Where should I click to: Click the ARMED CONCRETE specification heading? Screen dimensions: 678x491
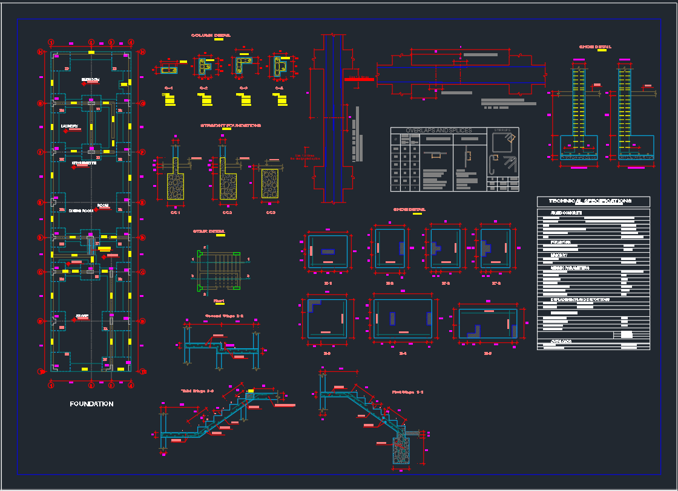[x=566, y=213]
